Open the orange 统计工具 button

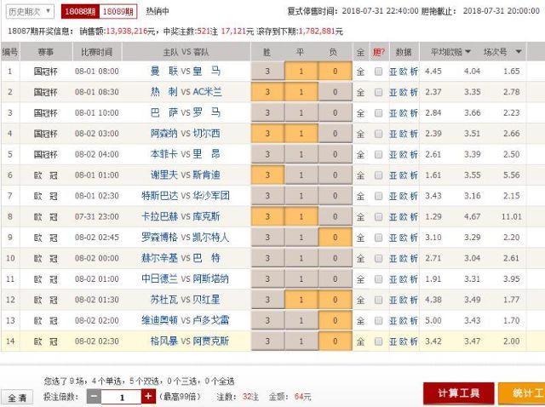click(522, 393)
